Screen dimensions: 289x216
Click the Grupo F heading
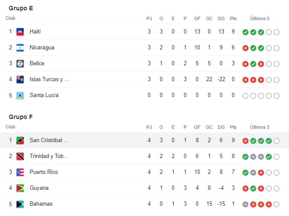(x=21, y=117)
